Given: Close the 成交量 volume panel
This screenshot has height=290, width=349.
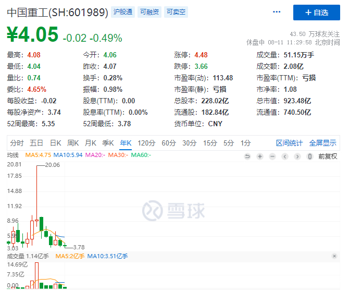Looking at the screenshot, I should point(334,256).
